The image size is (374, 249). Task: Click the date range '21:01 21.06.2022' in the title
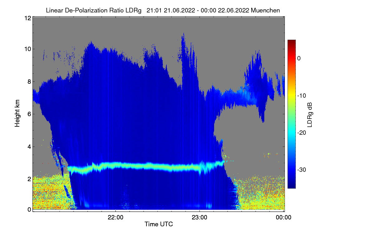point(170,10)
